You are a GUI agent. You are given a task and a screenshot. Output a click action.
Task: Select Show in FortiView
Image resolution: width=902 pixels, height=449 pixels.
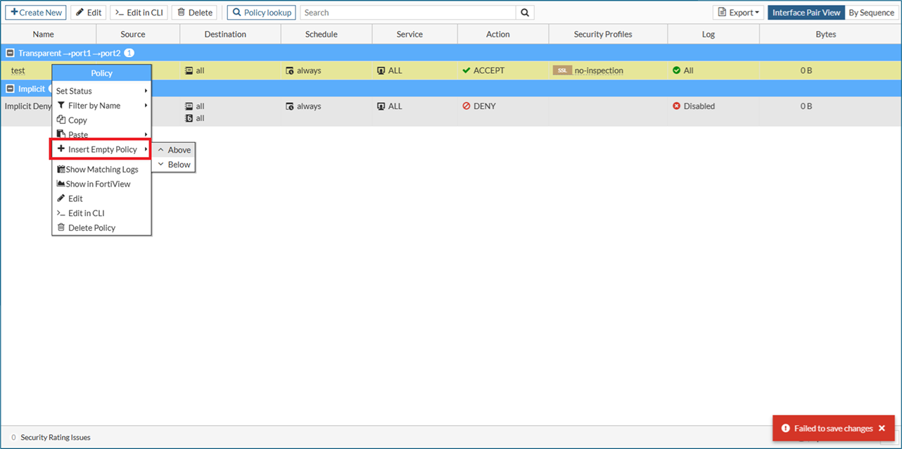[x=102, y=184]
